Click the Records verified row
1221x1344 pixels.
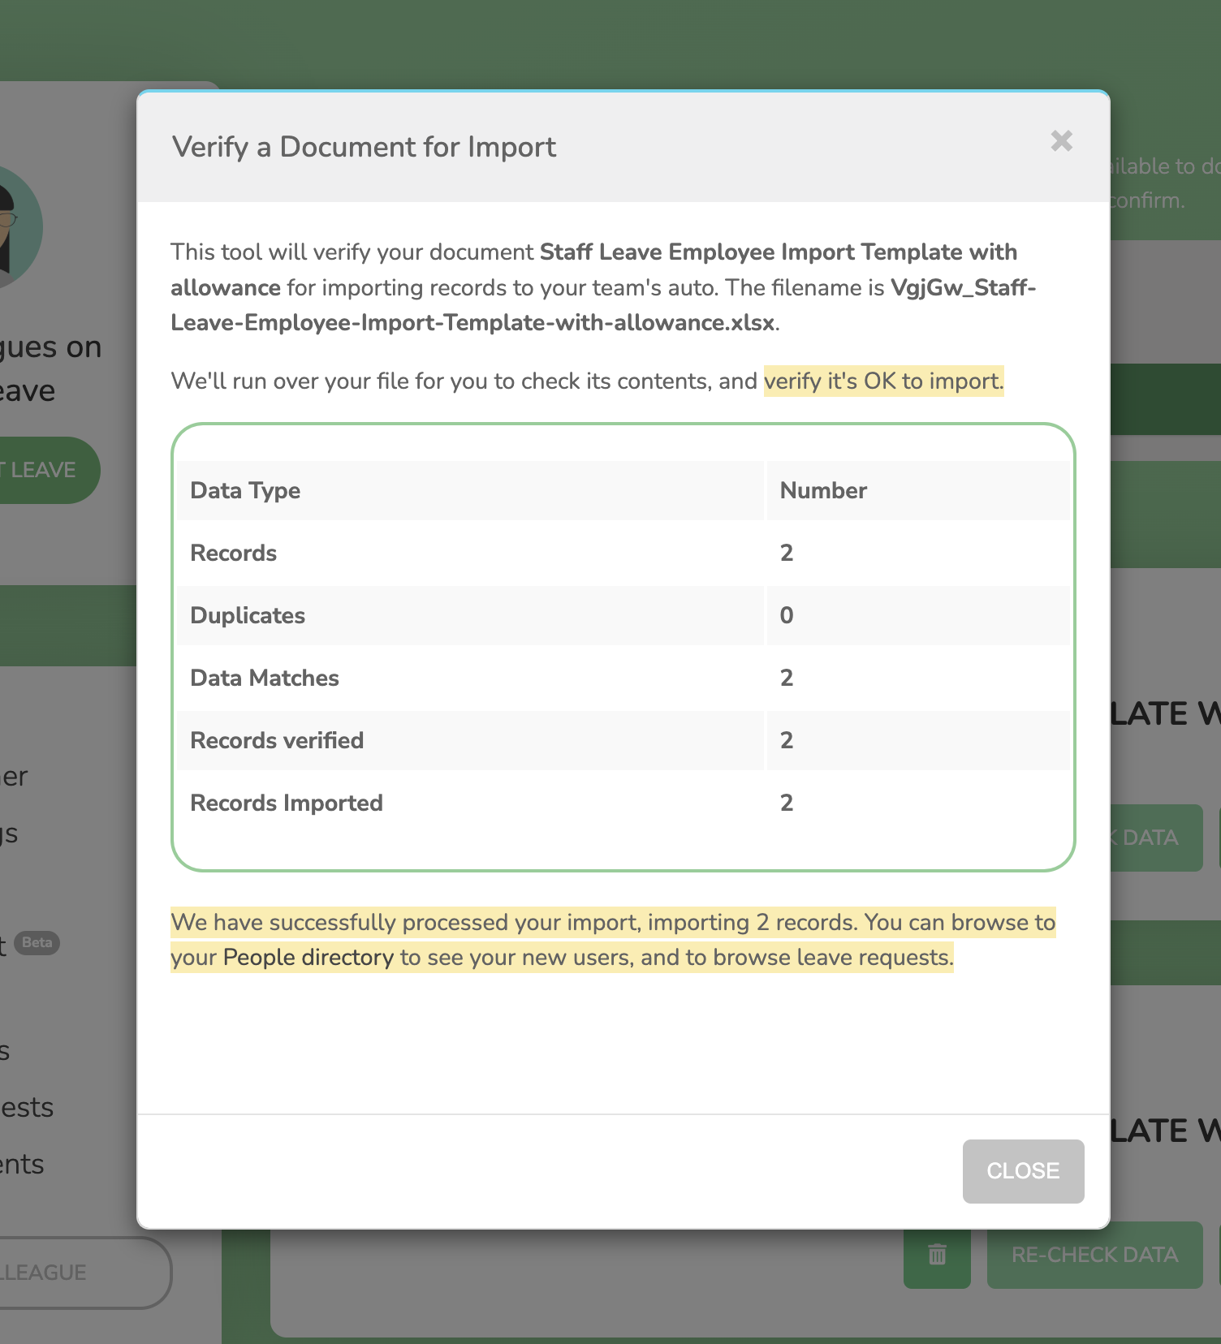[623, 740]
